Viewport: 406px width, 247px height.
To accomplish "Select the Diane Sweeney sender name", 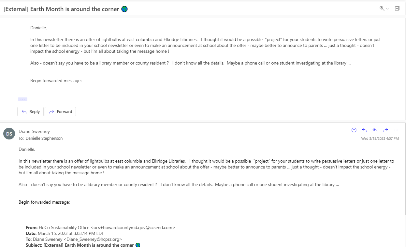I will [34, 131].
